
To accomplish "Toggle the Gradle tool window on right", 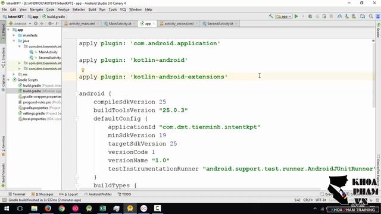I will point(379,30).
